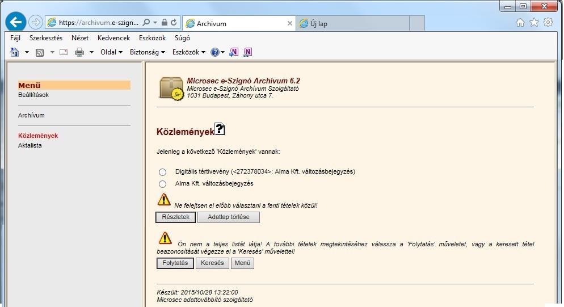Open the Oldal dropdown in command bar
The image size is (564, 307).
[112, 52]
